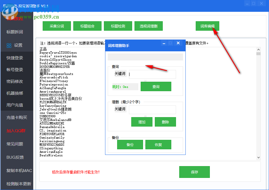The image size is (269, 190).
Task: Click list entry SUNBOY999
Action: (47, 117)
